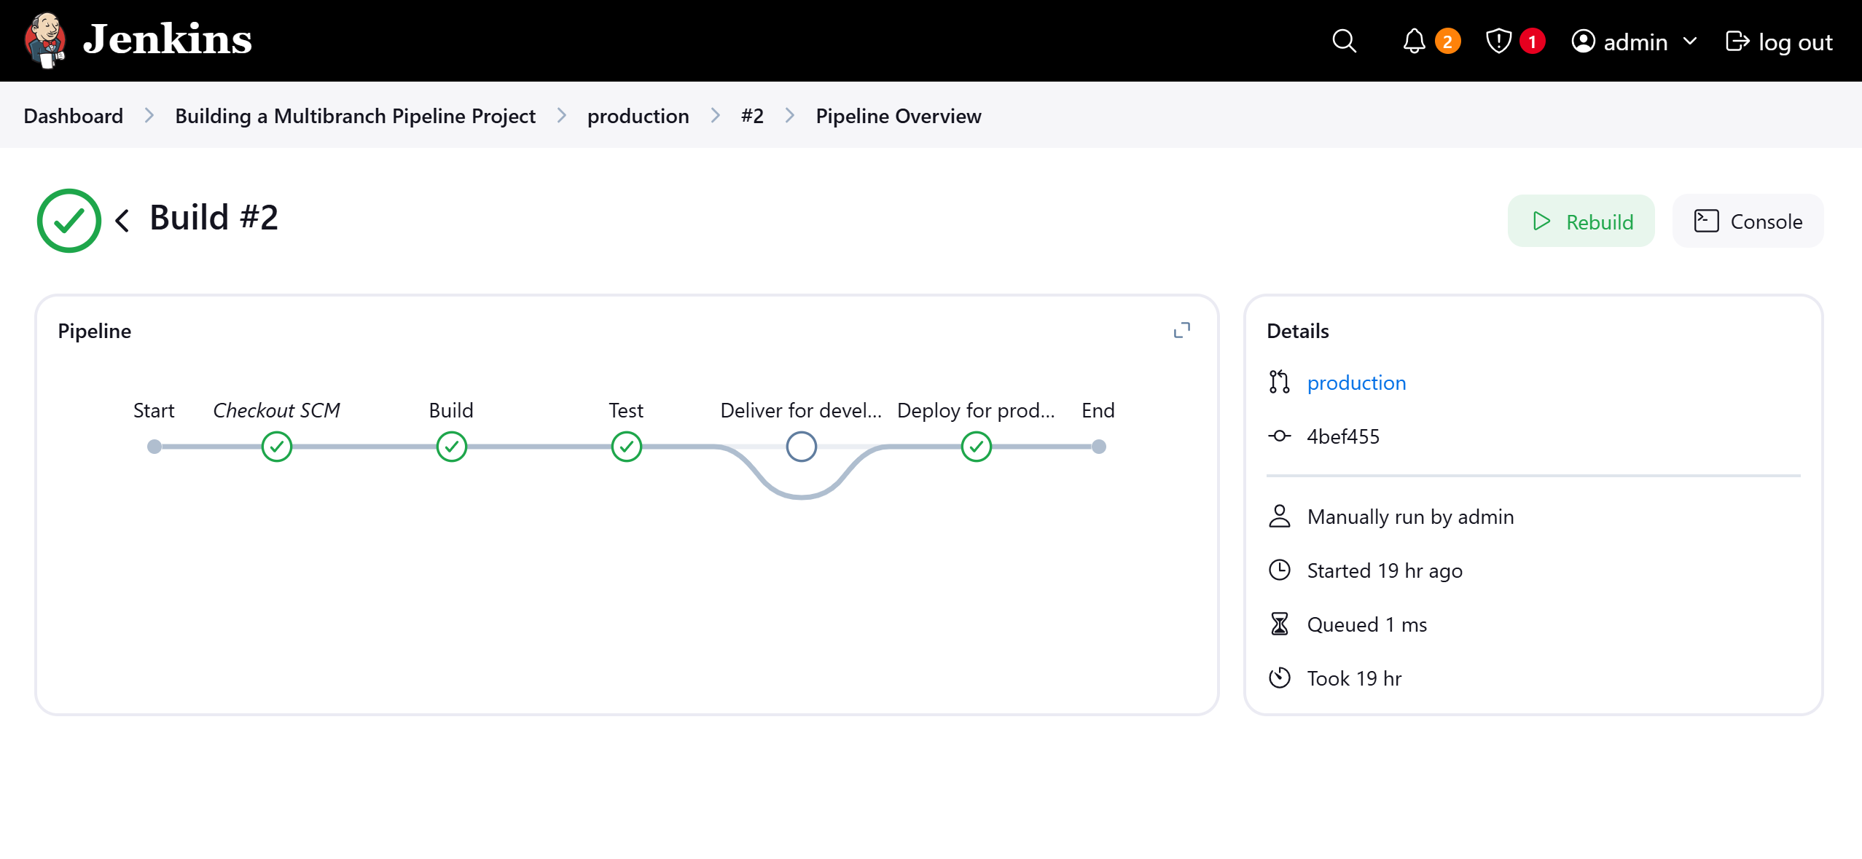Image resolution: width=1862 pixels, height=859 pixels.
Task: Go back with arrow next to Build #2
Action: click(122, 220)
